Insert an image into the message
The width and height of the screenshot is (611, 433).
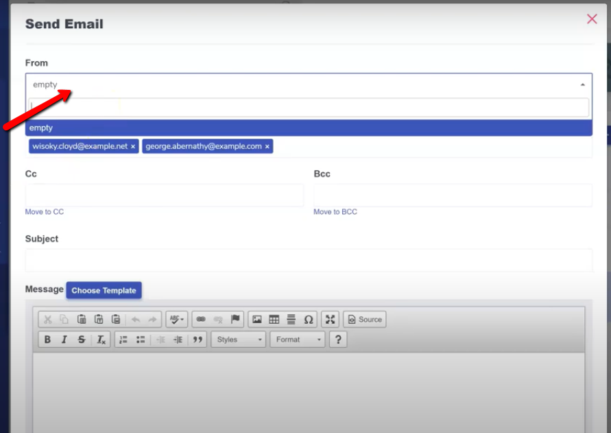[x=257, y=319]
